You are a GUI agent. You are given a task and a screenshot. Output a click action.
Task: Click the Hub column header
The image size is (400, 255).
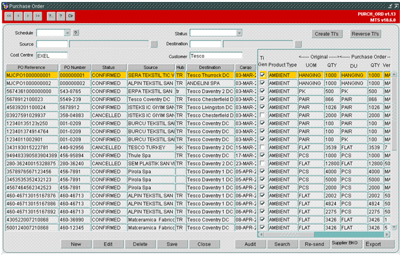[181, 67]
